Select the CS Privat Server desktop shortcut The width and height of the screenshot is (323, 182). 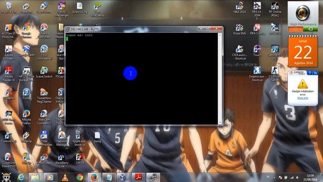pos(275,74)
